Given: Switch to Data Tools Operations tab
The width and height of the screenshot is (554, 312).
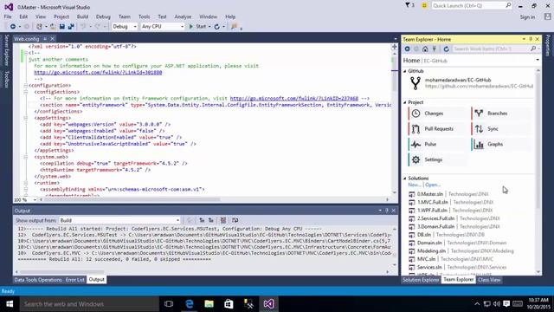Looking at the screenshot, I should click(x=38, y=280).
